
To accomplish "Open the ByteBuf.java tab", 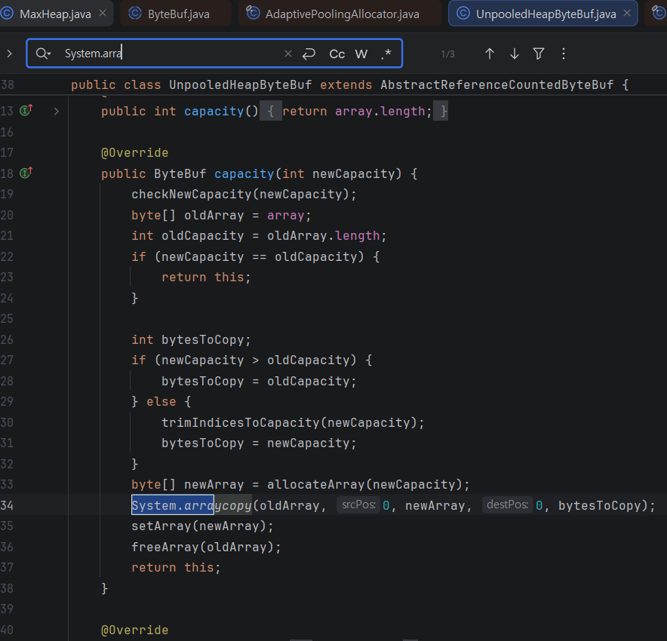I will point(178,14).
